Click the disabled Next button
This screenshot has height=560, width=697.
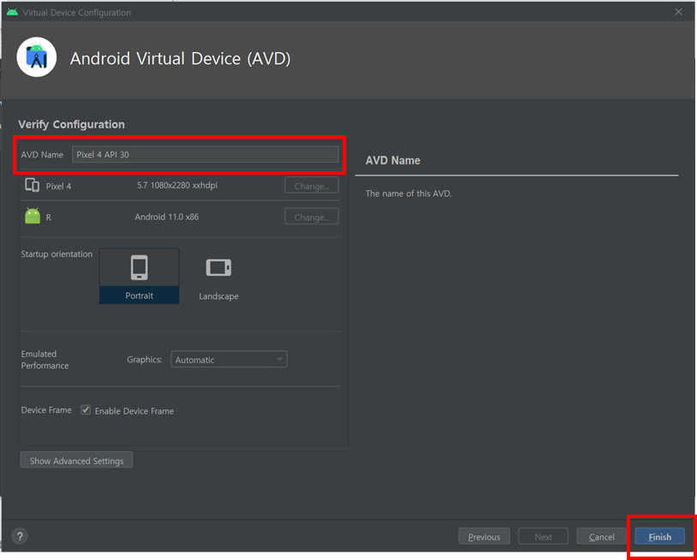click(543, 536)
